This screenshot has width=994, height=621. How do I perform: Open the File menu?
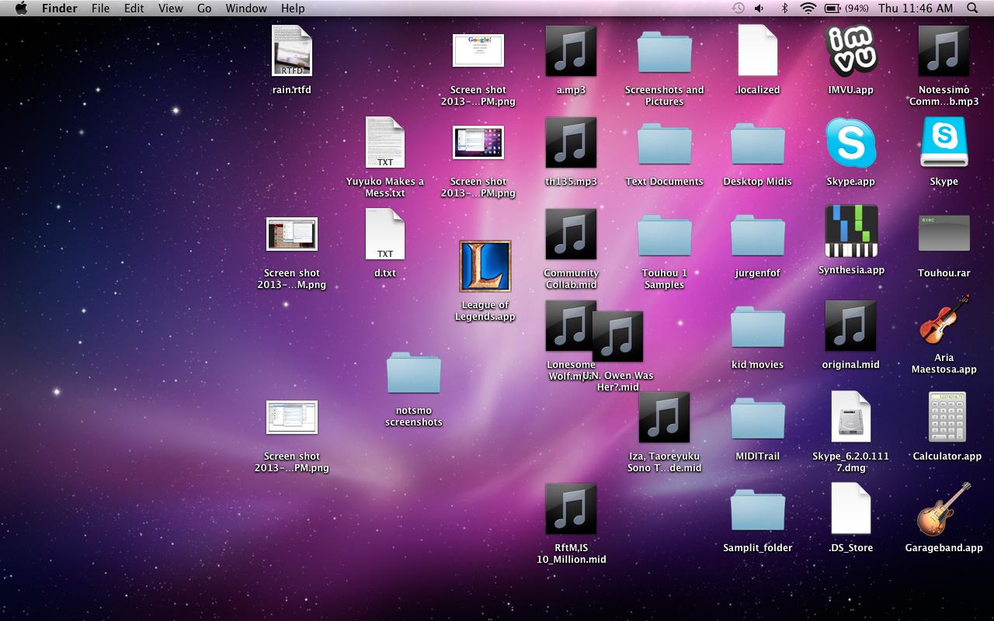coord(100,9)
